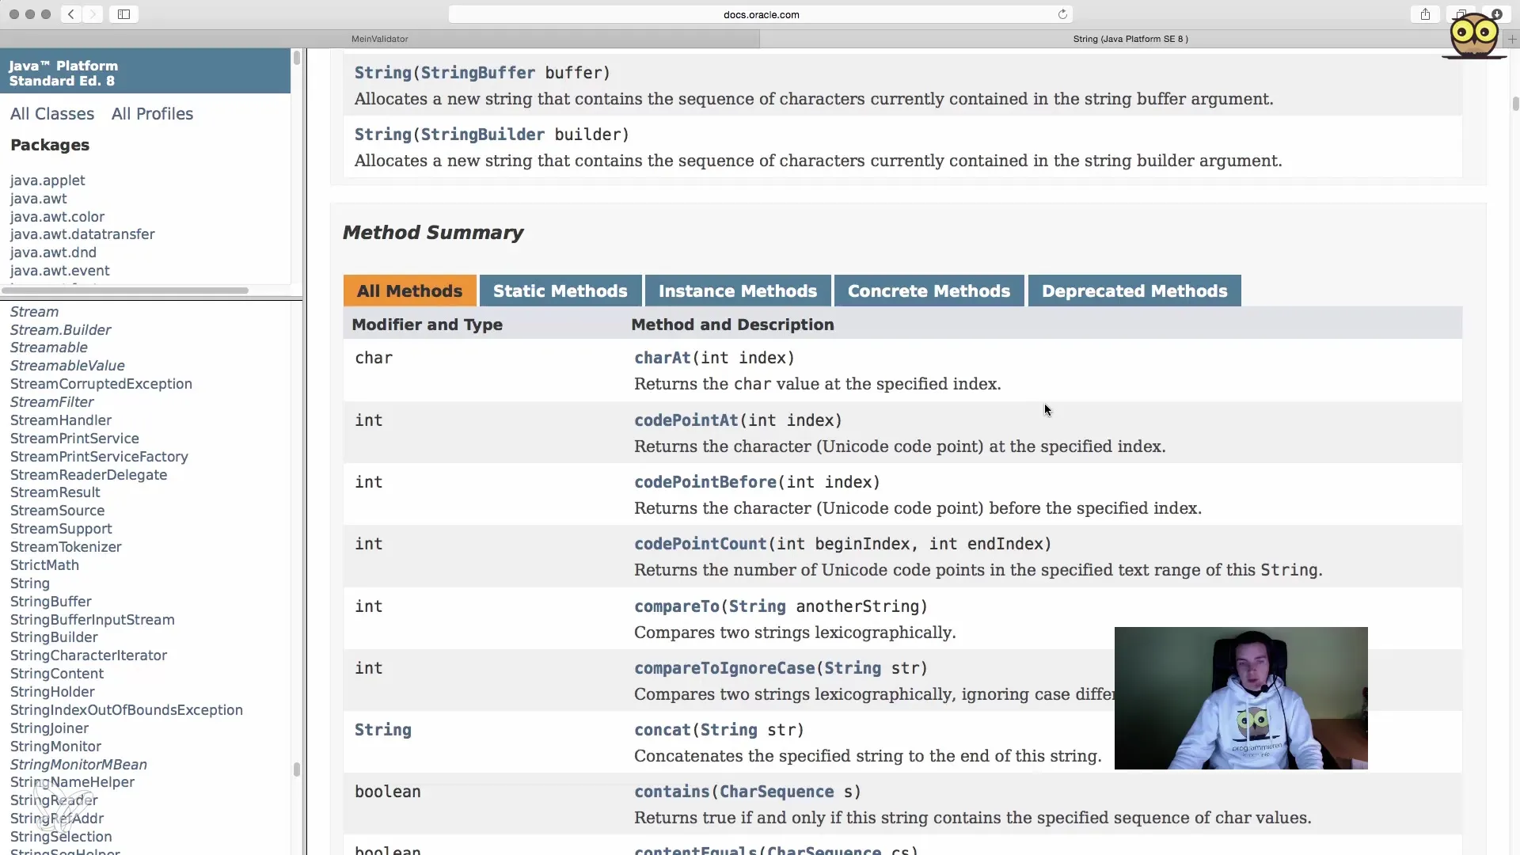Reload the page with refresh icon
The width and height of the screenshot is (1520, 855).
1062,14
